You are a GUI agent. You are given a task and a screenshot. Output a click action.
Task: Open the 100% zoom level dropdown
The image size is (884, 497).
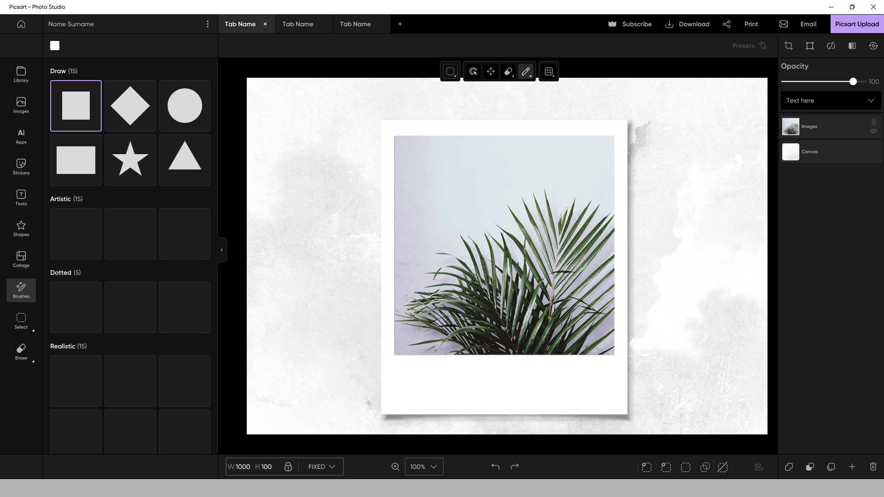[x=424, y=467]
